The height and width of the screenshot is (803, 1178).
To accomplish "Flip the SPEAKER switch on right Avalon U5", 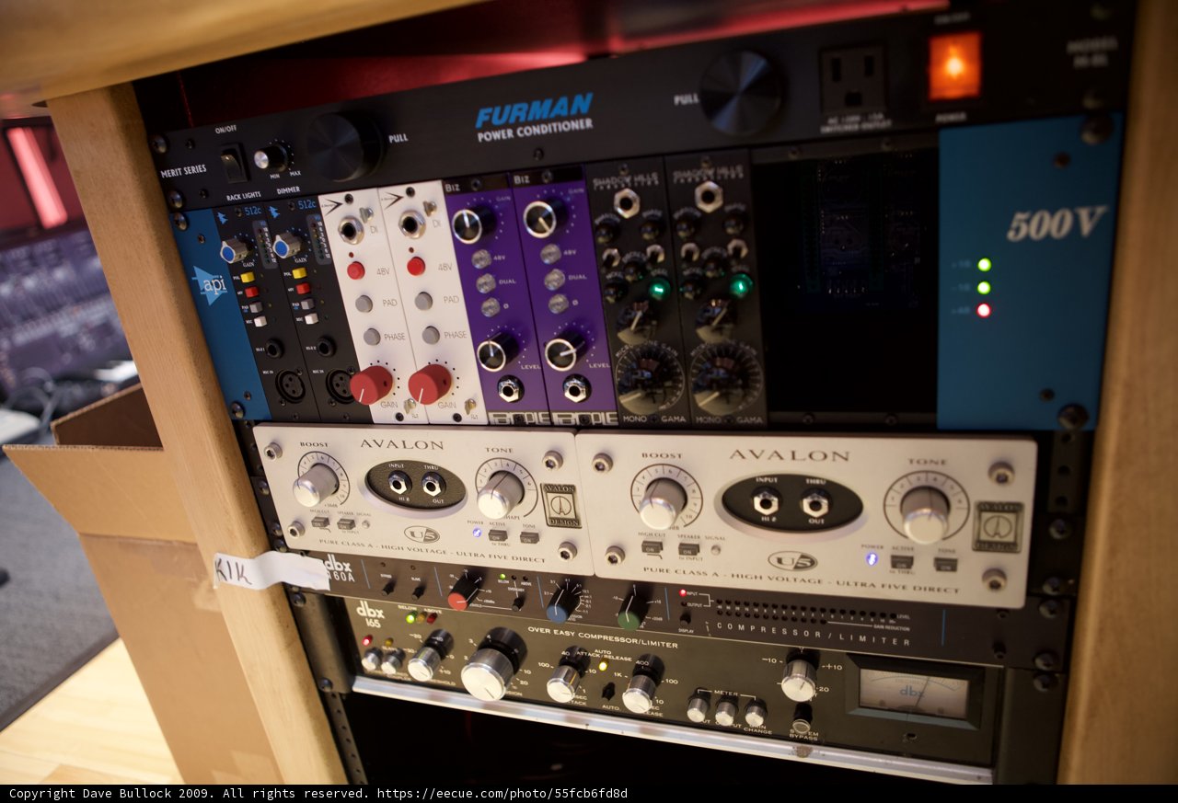I will click(688, 548).
